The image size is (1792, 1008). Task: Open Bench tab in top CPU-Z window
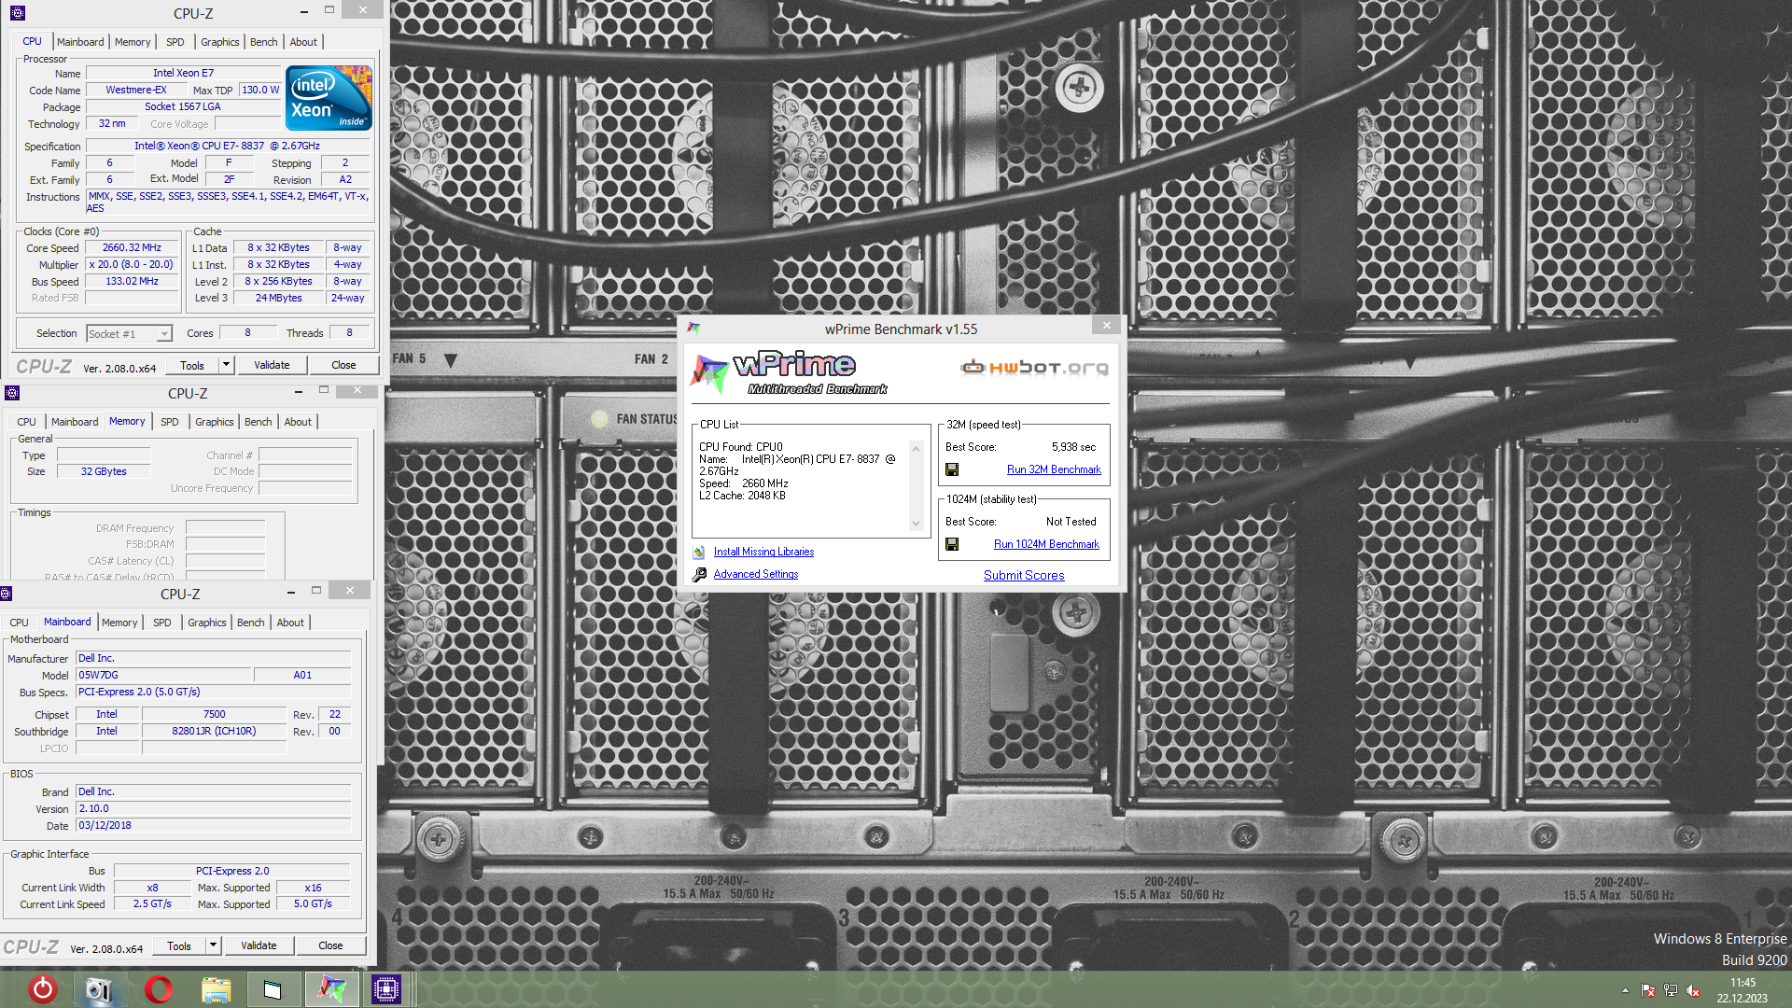pos(264,42)
